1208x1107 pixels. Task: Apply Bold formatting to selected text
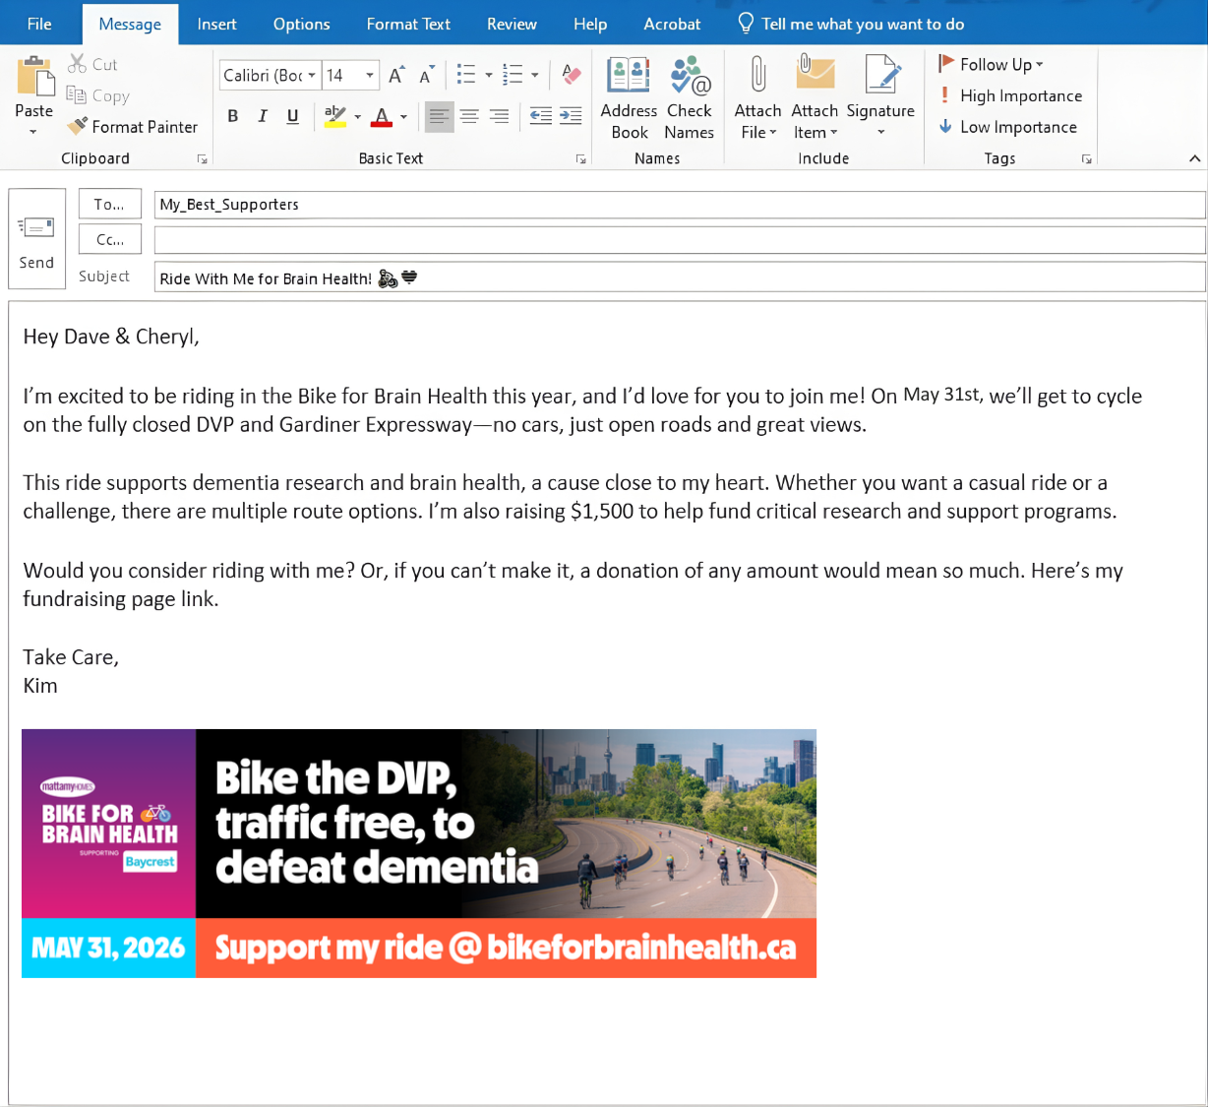click(232, 116)
